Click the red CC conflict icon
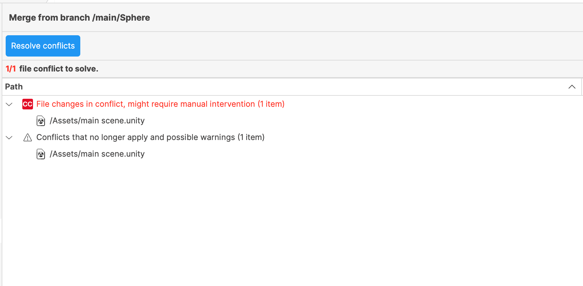The height and width of the screenshot is (286, 583). coord(28,104)
